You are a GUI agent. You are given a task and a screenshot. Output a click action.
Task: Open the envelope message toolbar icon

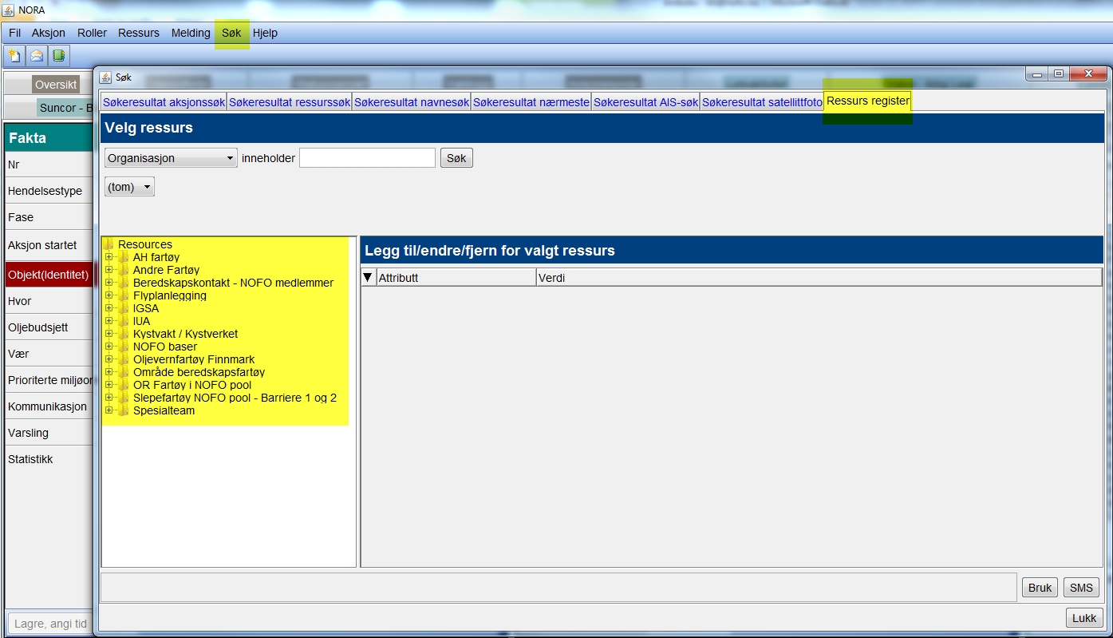click(37, 56)
